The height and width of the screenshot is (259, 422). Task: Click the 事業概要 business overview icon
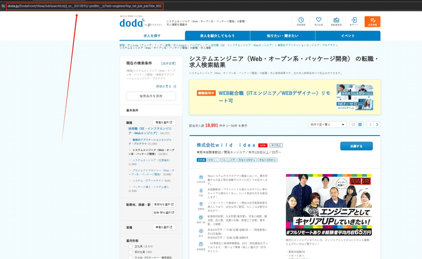pos(201,244)
